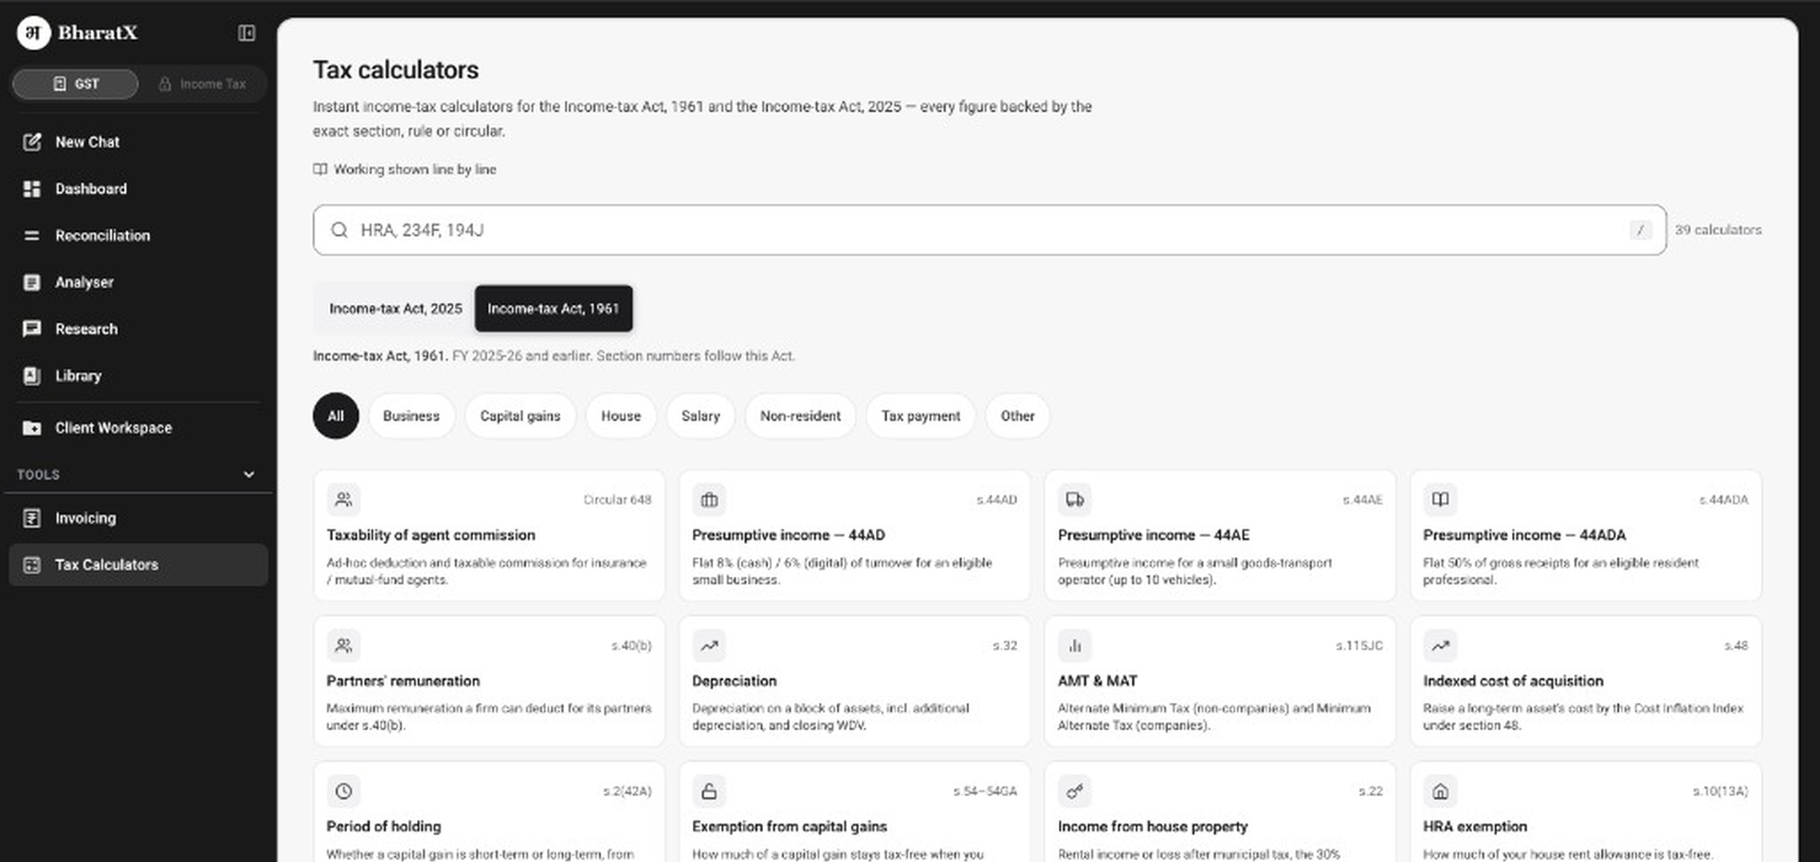This screenshot has width=1820, height=862.
Task: Click the Library book icon
Action: click(x=32, y=375)
